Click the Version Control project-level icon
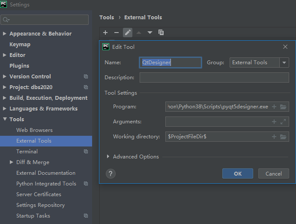The width and height of the screenshot is (296, 224). click(86, 76)
